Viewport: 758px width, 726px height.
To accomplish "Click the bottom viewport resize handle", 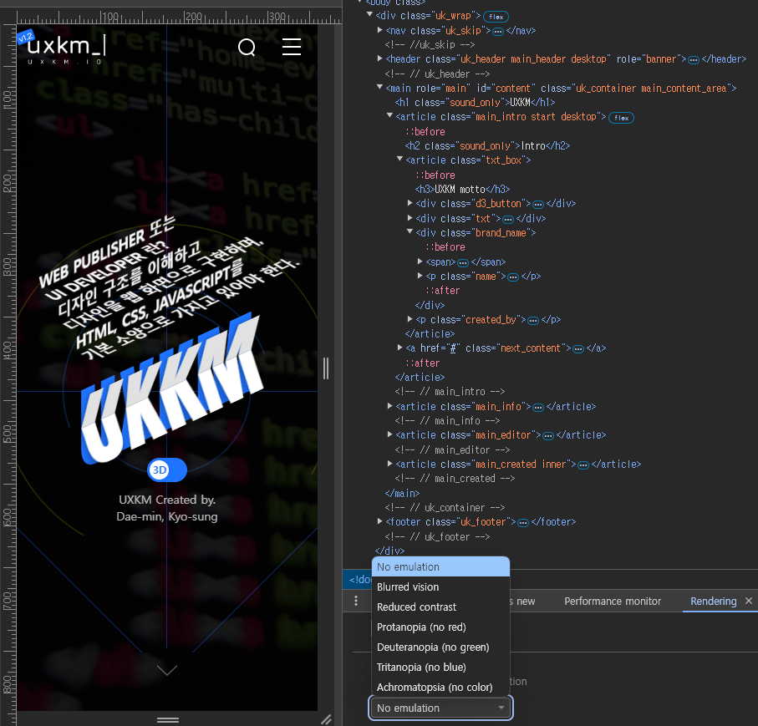I will [x=168, y=718].
